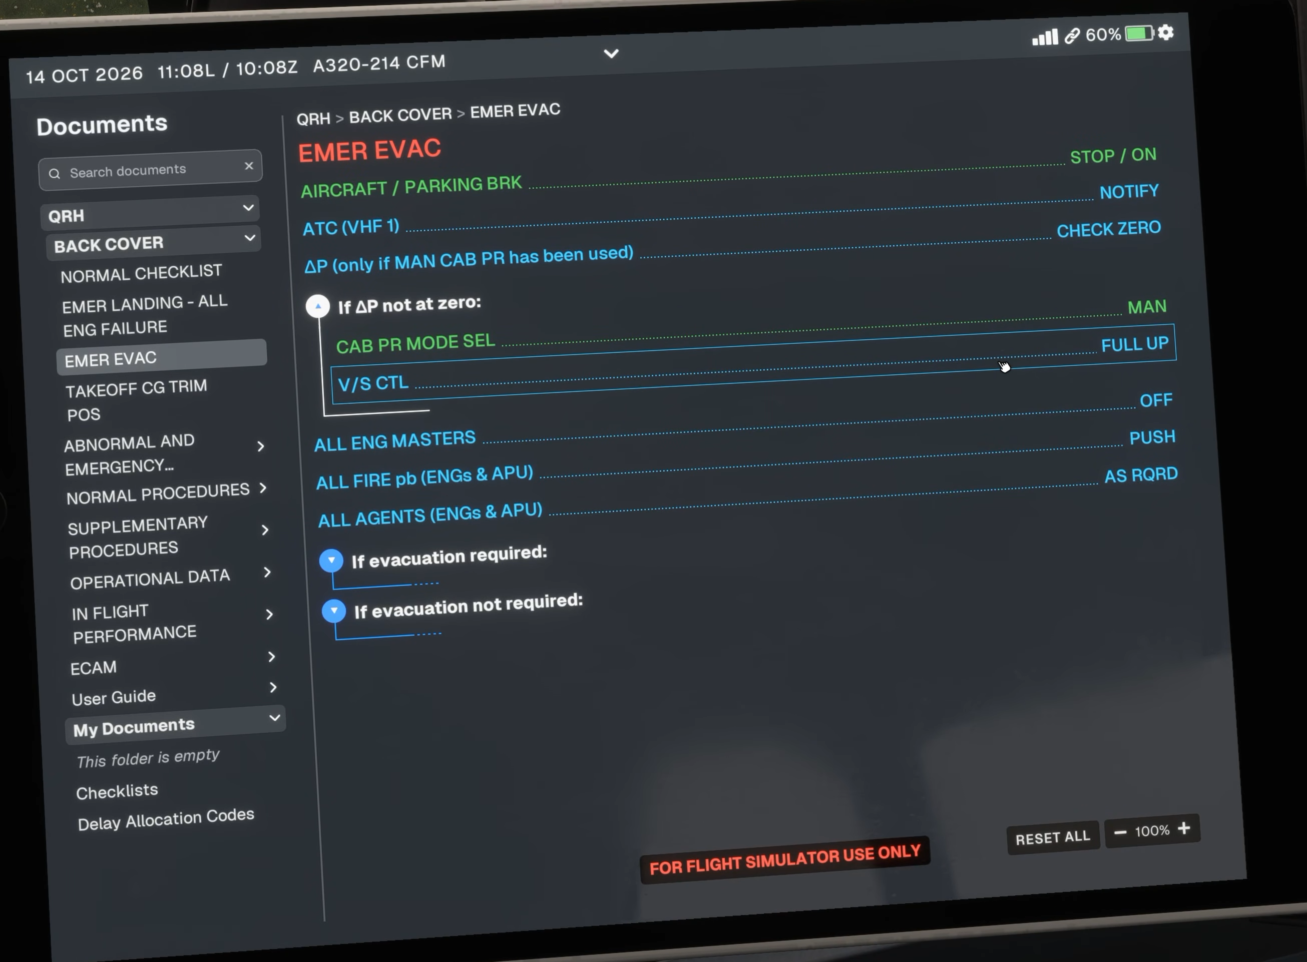Expand IN FLIGHT PERFORMANCE section
Screen dimensions: 1307x962
(270, 614)
